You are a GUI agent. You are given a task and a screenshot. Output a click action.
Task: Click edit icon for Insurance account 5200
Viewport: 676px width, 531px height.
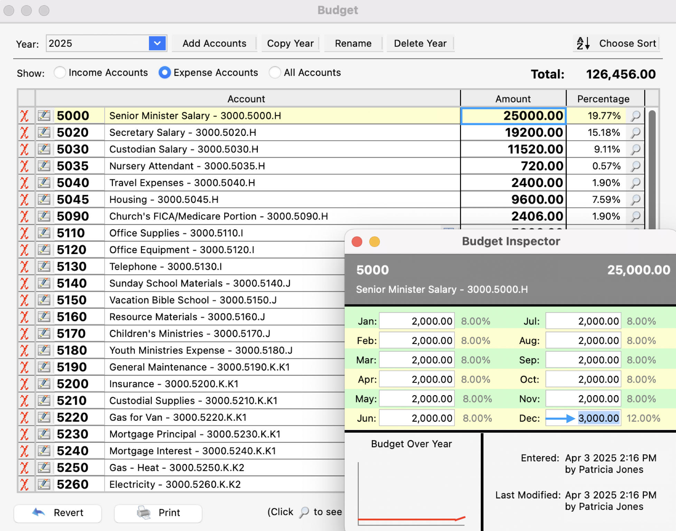pos(44,384)
